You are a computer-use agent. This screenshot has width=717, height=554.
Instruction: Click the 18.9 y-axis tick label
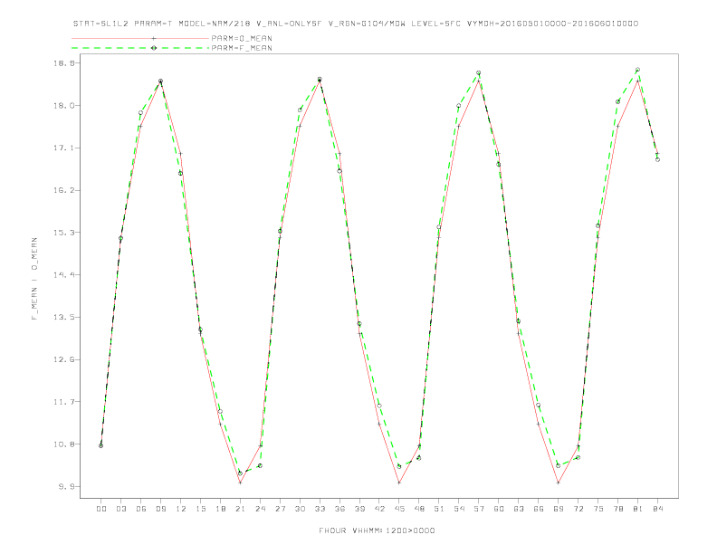[x=63, y=63]
